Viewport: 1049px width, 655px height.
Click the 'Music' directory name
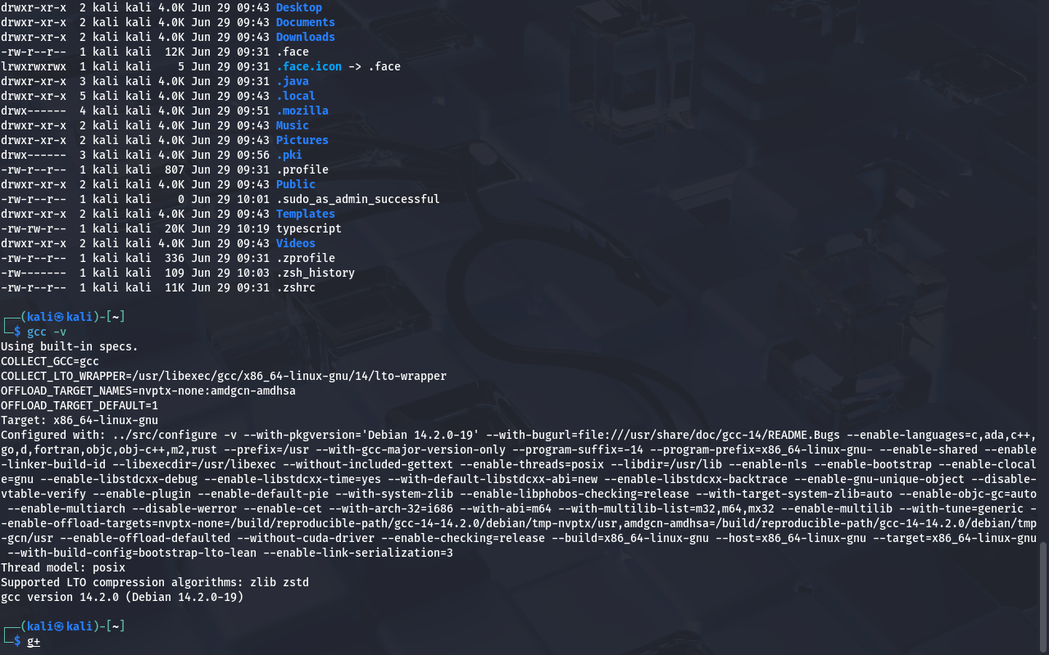[293, 125]
